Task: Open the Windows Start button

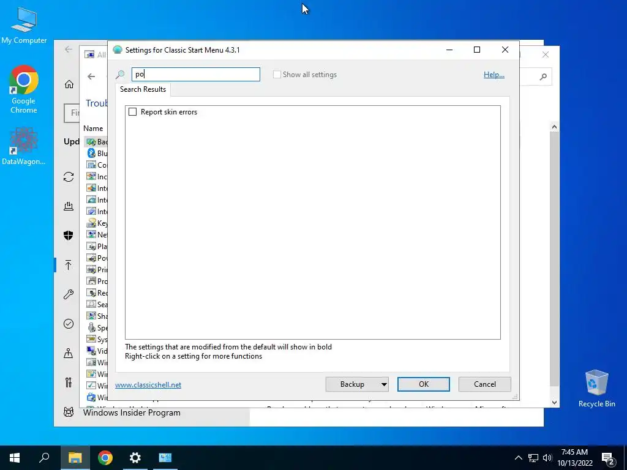Action: [15, 458]
